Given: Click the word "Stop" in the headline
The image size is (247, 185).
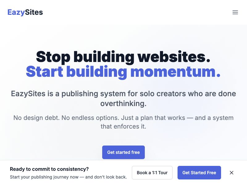Looking at the screenshot, I should pyautogui.click(x=53, y=57).
